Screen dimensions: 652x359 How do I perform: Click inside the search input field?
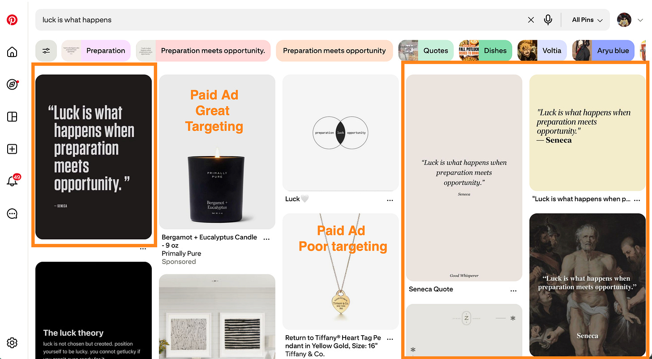[282, 20]
